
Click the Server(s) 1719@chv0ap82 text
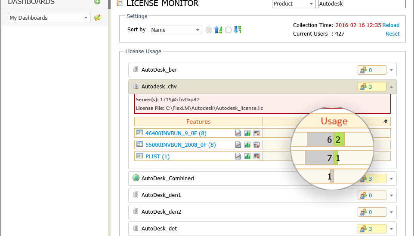[x=167, y=100]
